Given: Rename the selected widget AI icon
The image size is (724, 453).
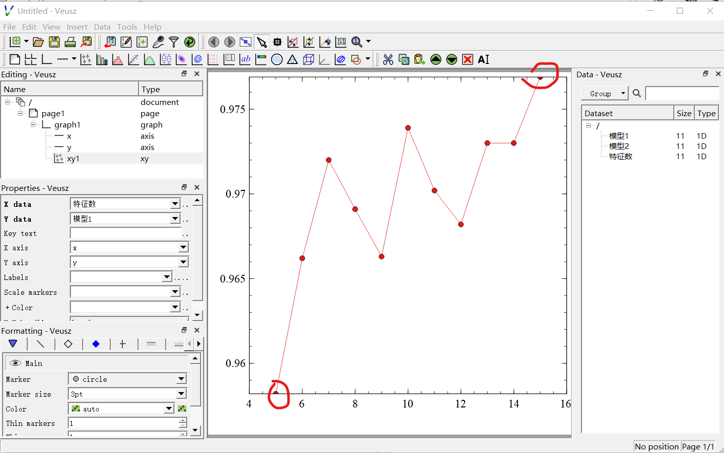Looking at the screenshot, I should pyautogui.click(x=484, y=59).
